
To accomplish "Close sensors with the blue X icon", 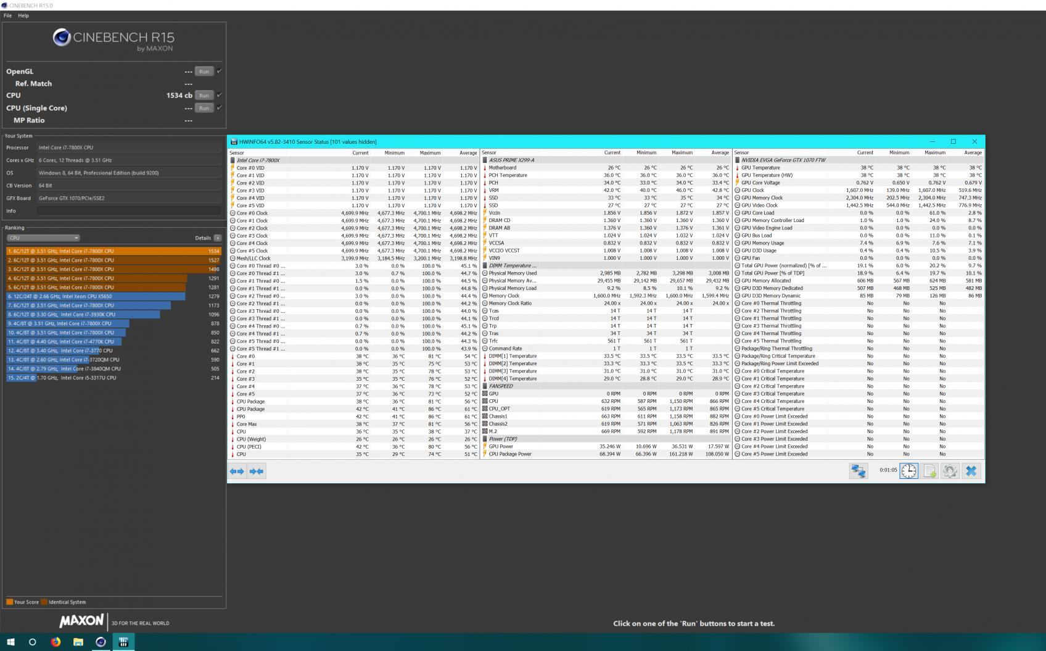I will (x=971, y=471).
